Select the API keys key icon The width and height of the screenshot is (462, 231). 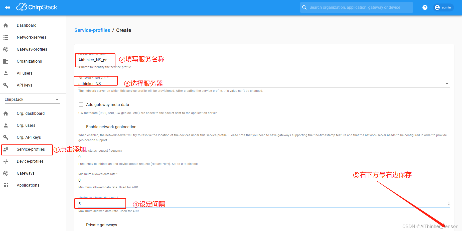6,85
